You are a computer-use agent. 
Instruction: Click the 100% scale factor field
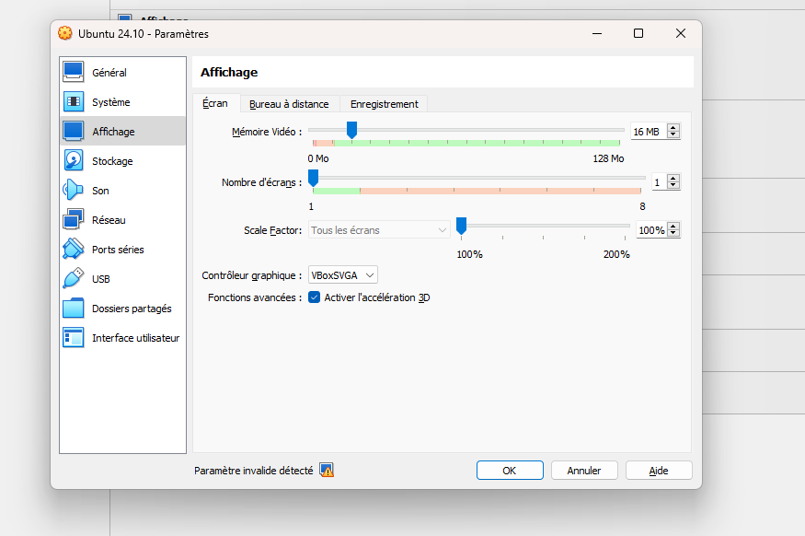pyautogui.click(x=651, y=229)
